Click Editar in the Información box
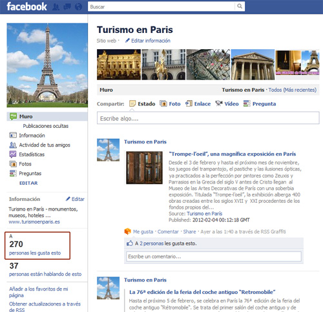 78,199
